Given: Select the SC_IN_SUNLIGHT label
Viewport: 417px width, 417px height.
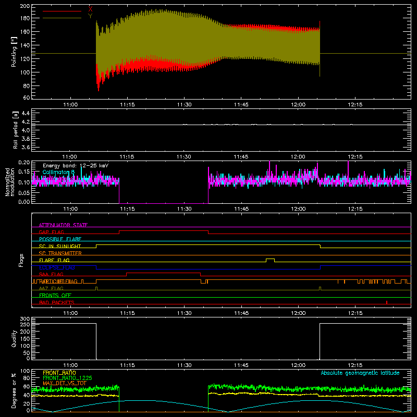Looking at the screenshot, I should tap(60, 246).
